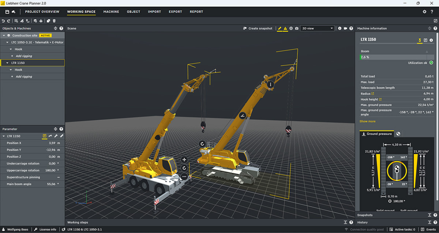Image resolution: width=439 pixels, height=233 pixels.
Task: Click the Show more link
Action: point(367,121)
